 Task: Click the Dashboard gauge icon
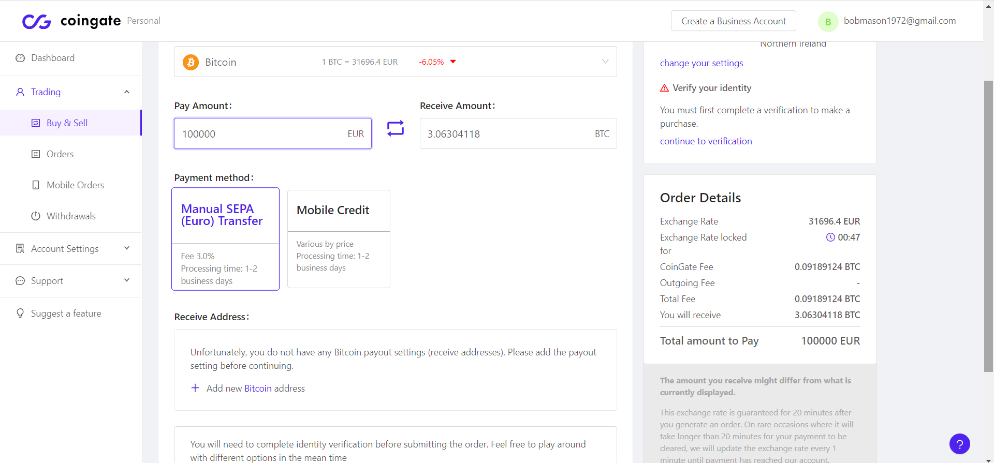pos(20,58)
